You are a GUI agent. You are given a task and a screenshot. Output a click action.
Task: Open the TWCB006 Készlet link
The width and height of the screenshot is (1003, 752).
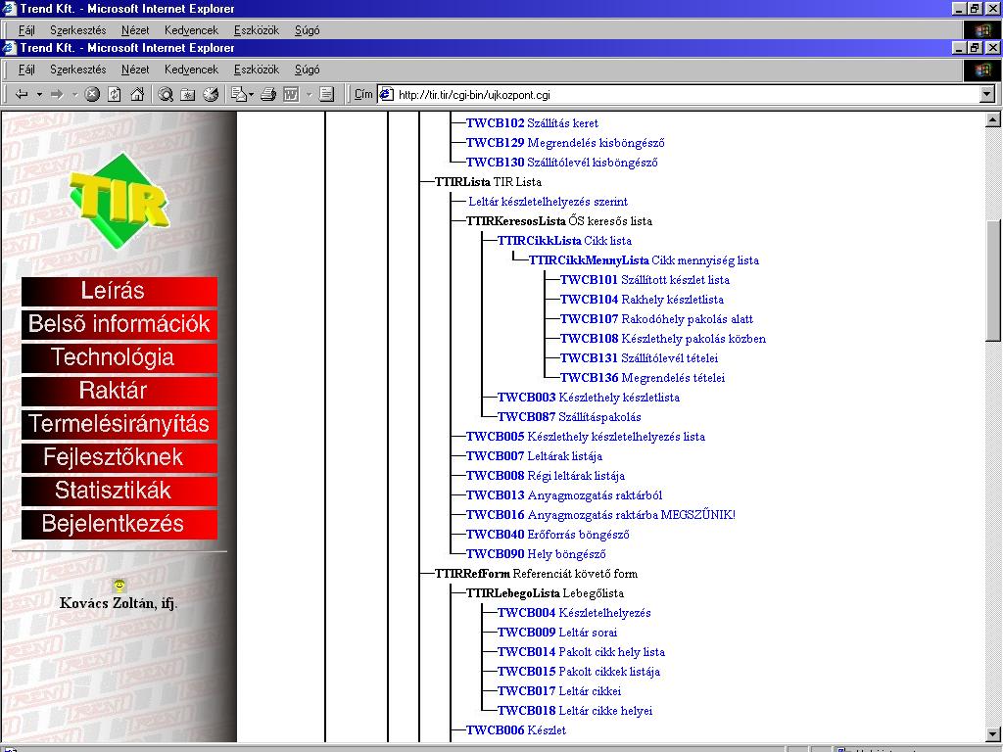pyautogui.click(x=515, y=730)
